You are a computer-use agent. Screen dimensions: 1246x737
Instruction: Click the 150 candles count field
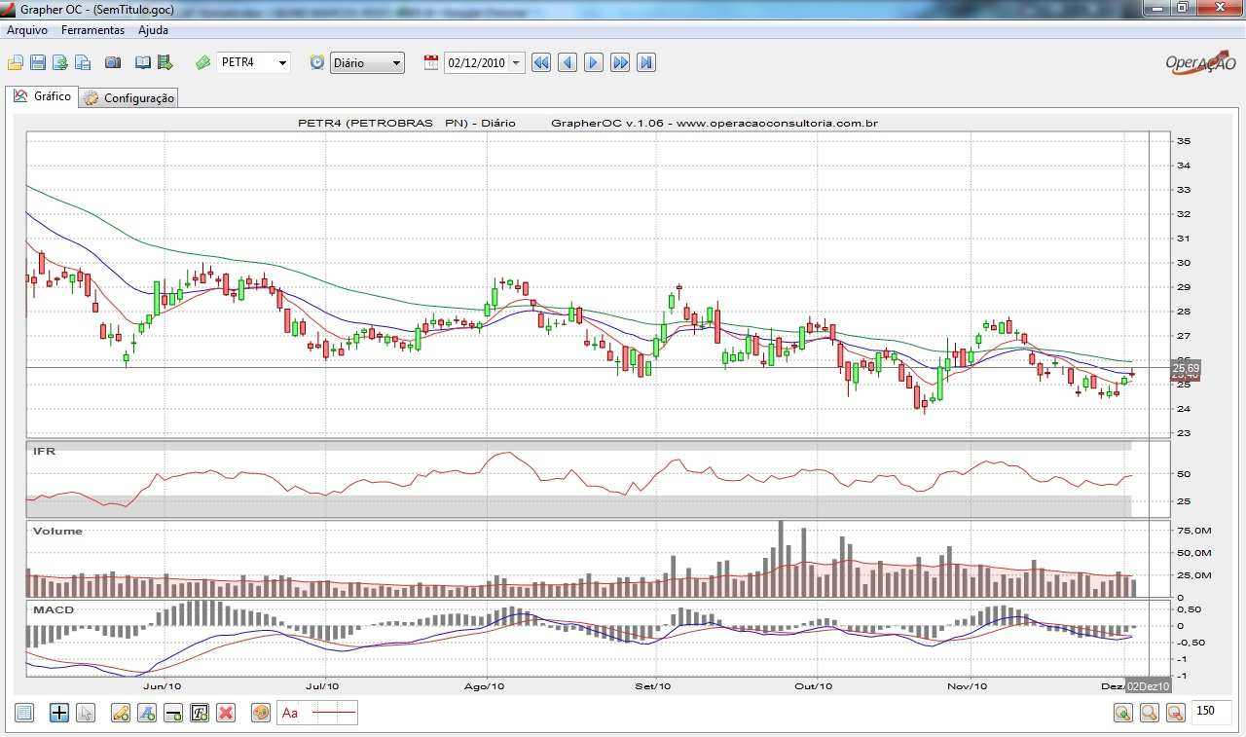coord(1212,712)
